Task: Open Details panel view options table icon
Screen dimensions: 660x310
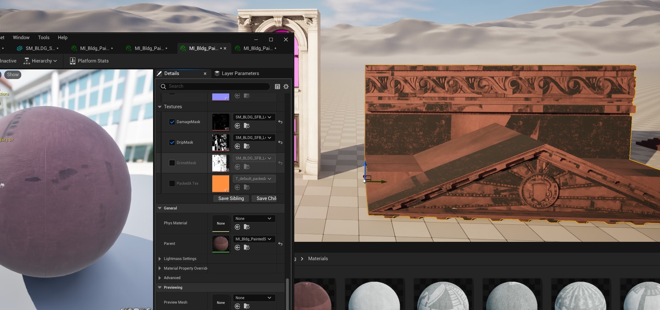Action: click(277, 86)
